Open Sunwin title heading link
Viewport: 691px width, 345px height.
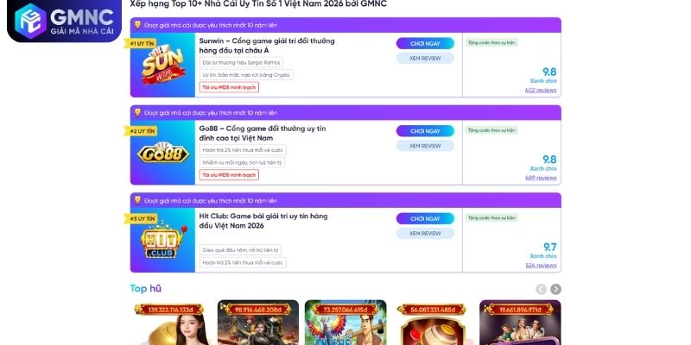click(267, 46)
